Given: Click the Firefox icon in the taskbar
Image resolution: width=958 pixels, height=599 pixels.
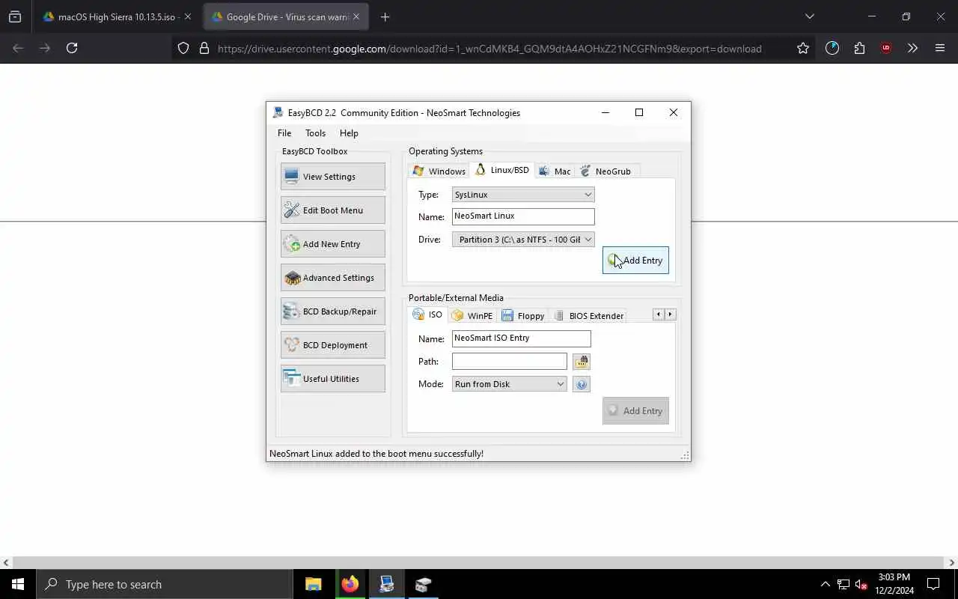Looking at the screenshot, I should click(350, 585).
